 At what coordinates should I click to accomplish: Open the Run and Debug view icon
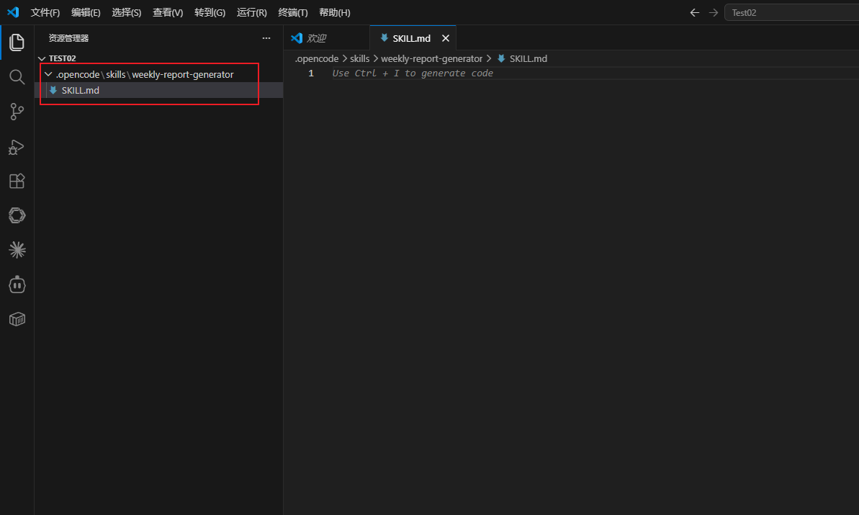(17, 146)
